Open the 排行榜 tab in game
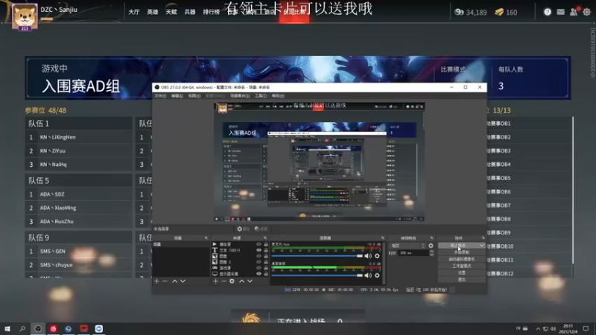 212,12
